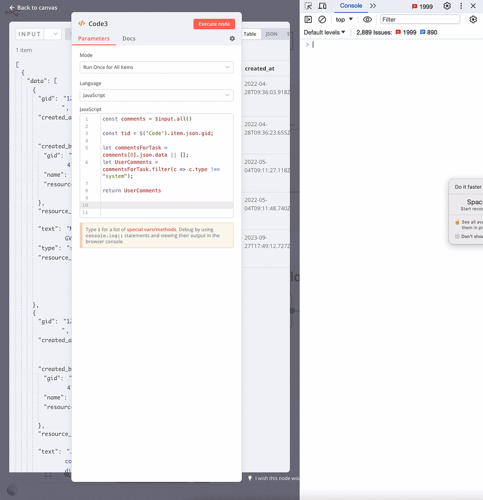This screenshot has width=483, height=500.
Task: Click Back to canvas
Action: [x=32, y=7]
